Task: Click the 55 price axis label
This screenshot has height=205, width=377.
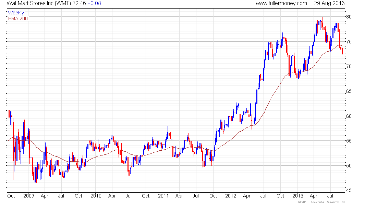Action: [349, 141]
